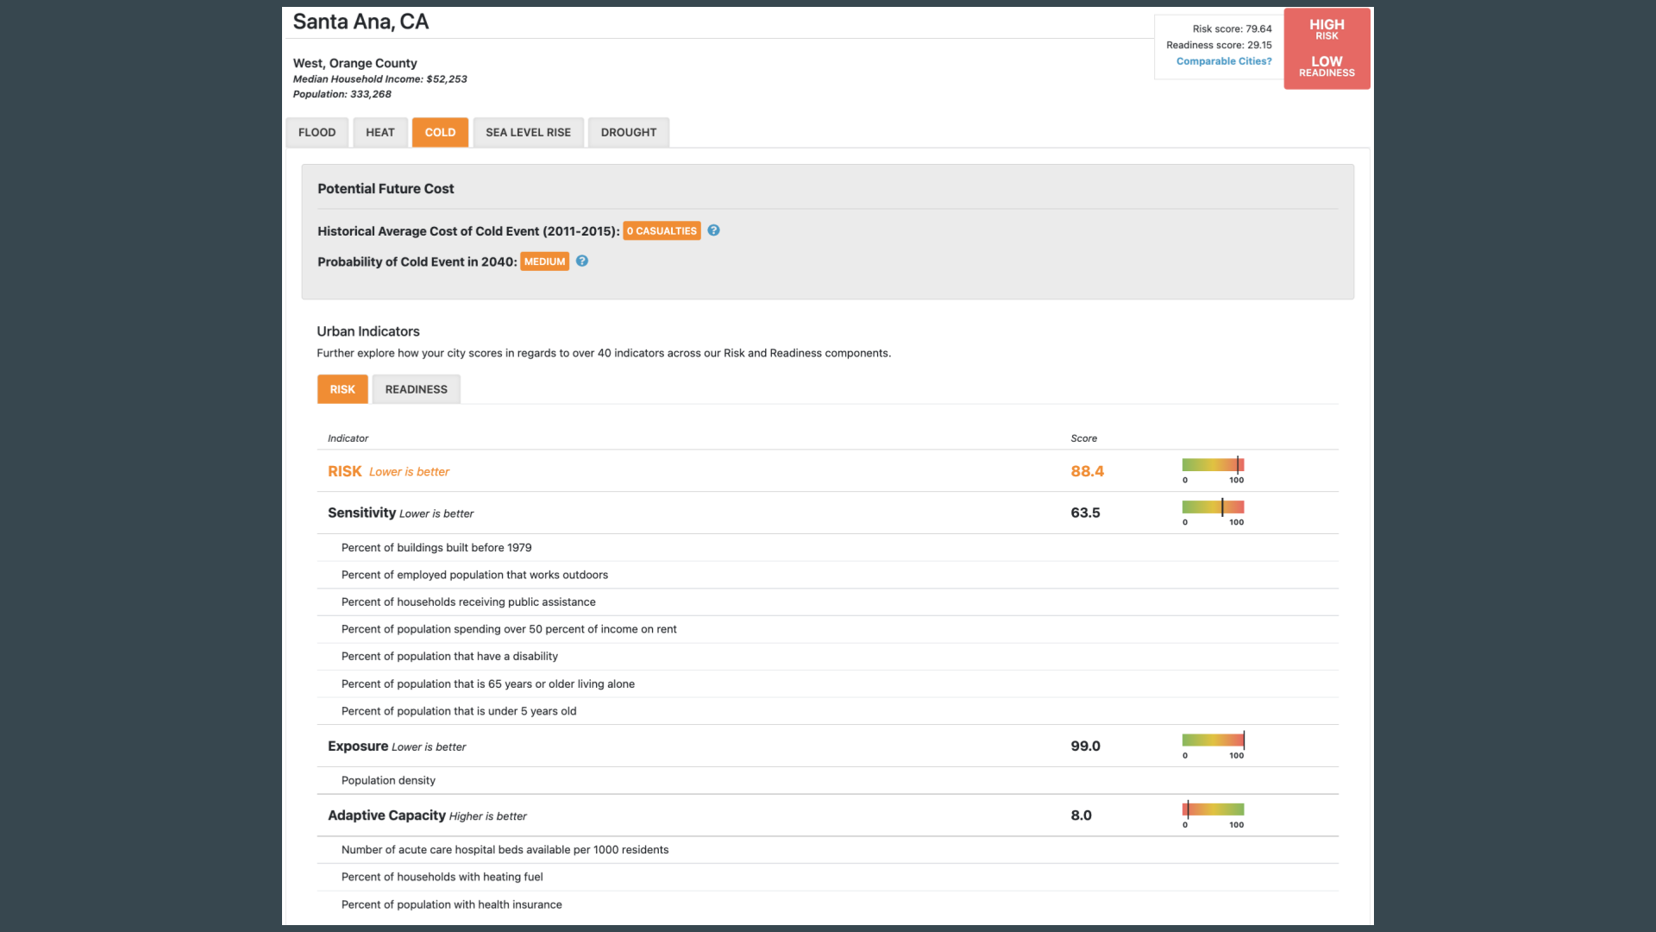Click the question mark icon next to casualties

[713, 230]
